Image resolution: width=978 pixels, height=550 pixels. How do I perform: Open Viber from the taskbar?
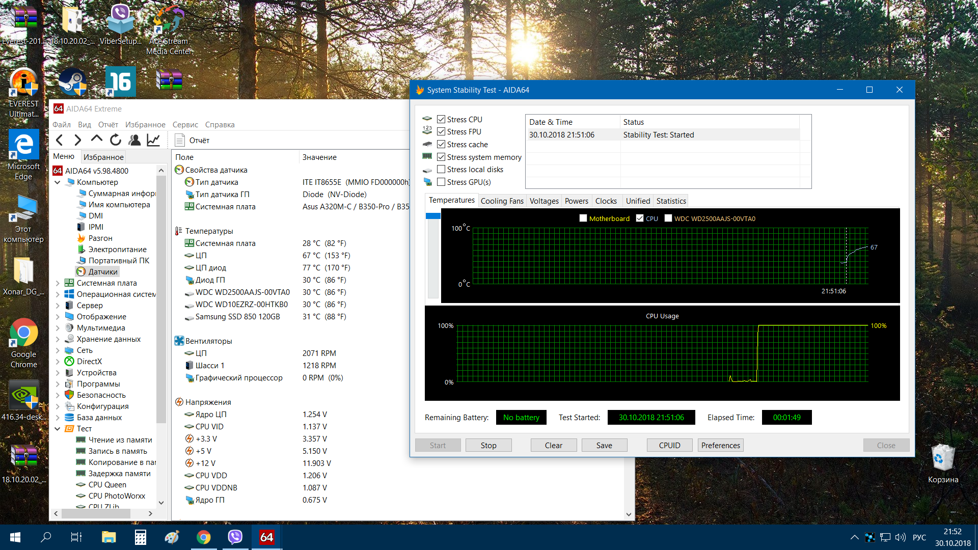click(235, 537)
